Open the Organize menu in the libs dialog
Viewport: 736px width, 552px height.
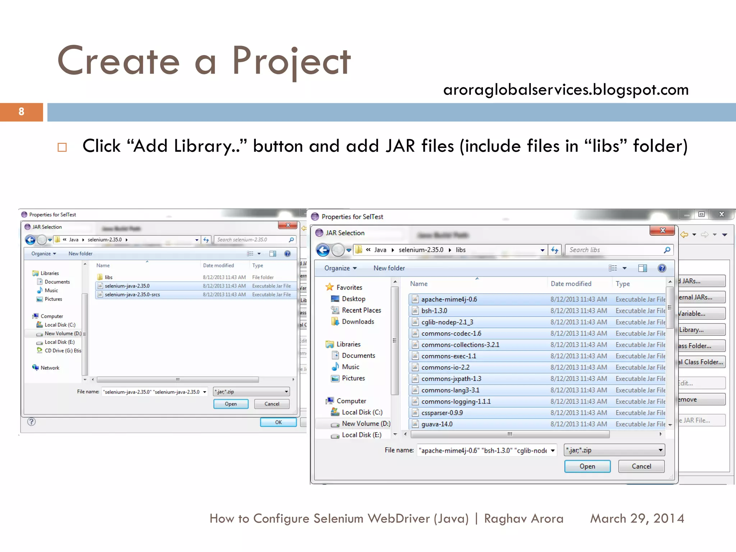tap(340, 268)
